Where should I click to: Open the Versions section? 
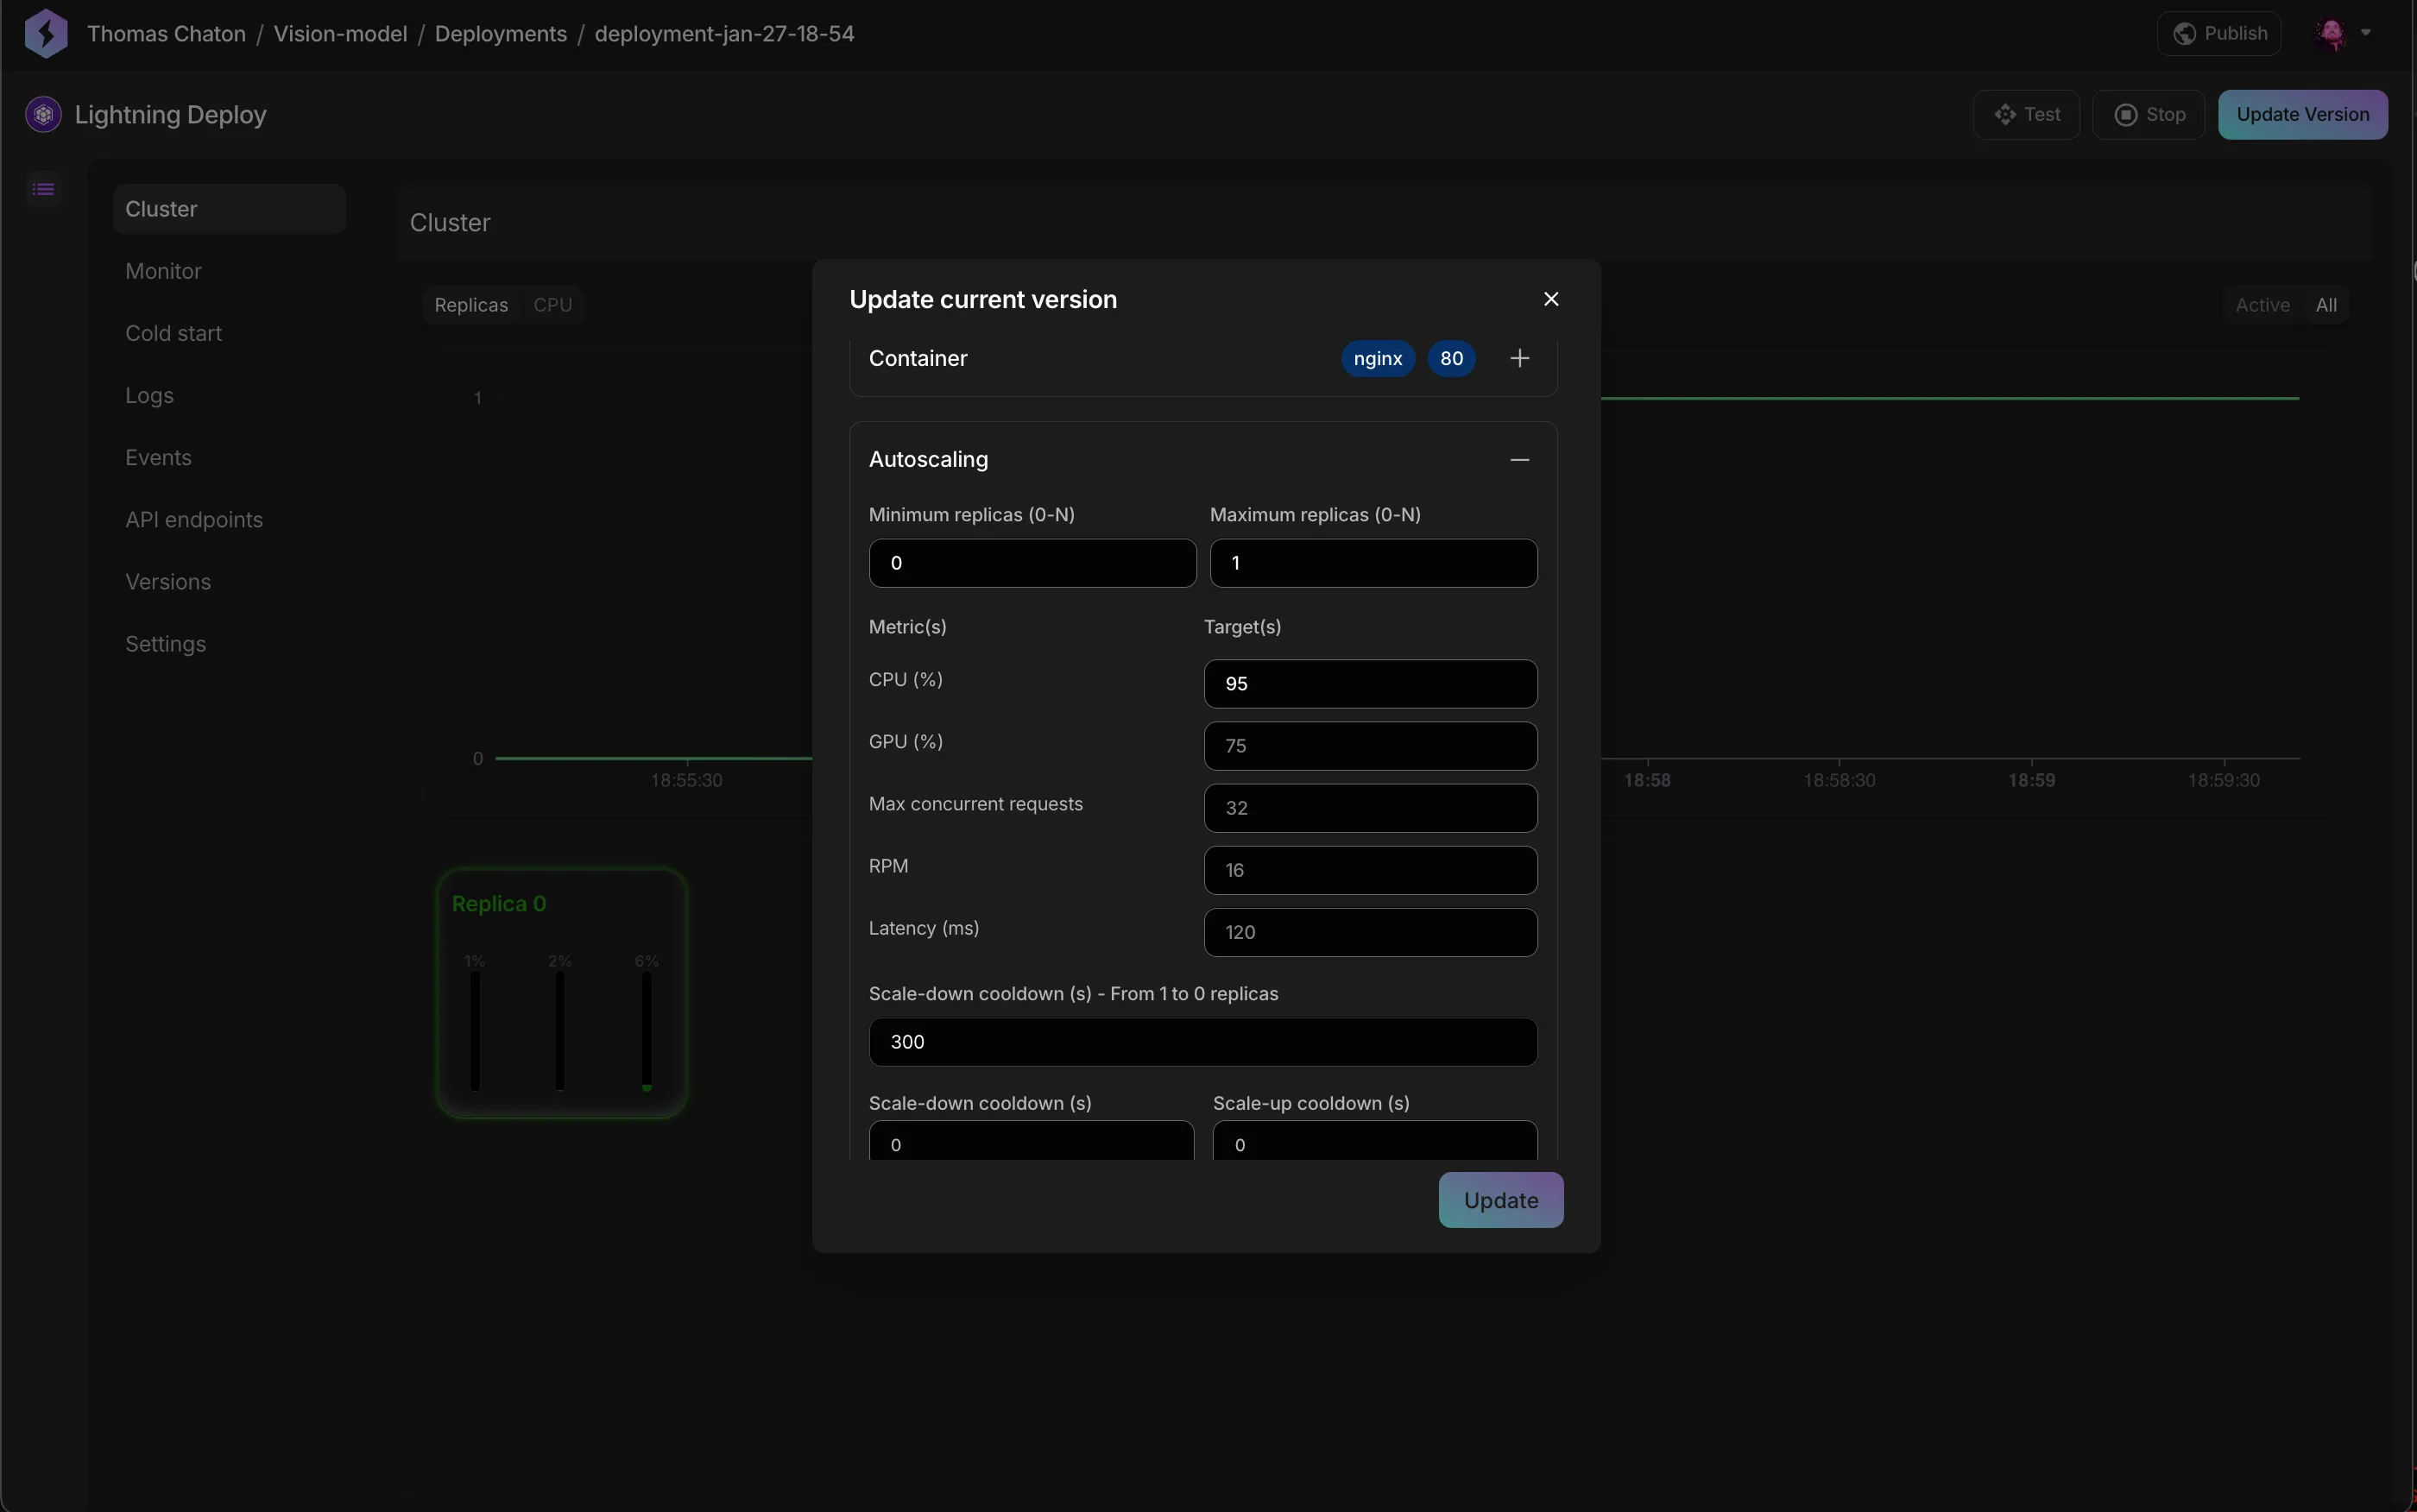(x=168, y=582)
